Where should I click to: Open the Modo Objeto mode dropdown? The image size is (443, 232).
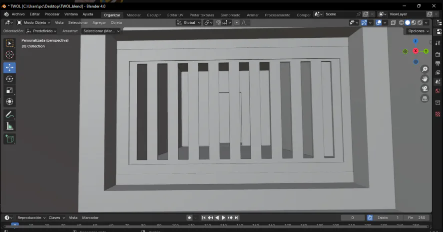click(x=33, y=22)
